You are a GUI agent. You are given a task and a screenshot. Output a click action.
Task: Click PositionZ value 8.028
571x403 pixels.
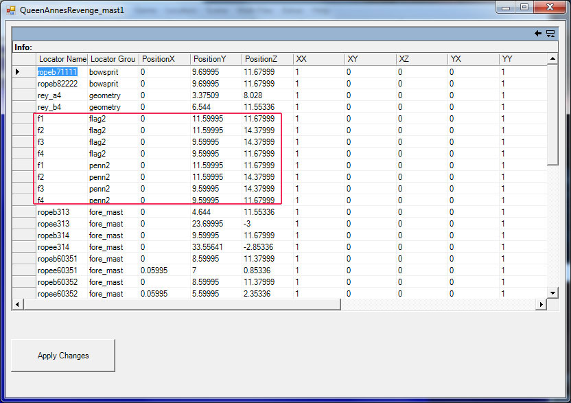click(267, 95)
